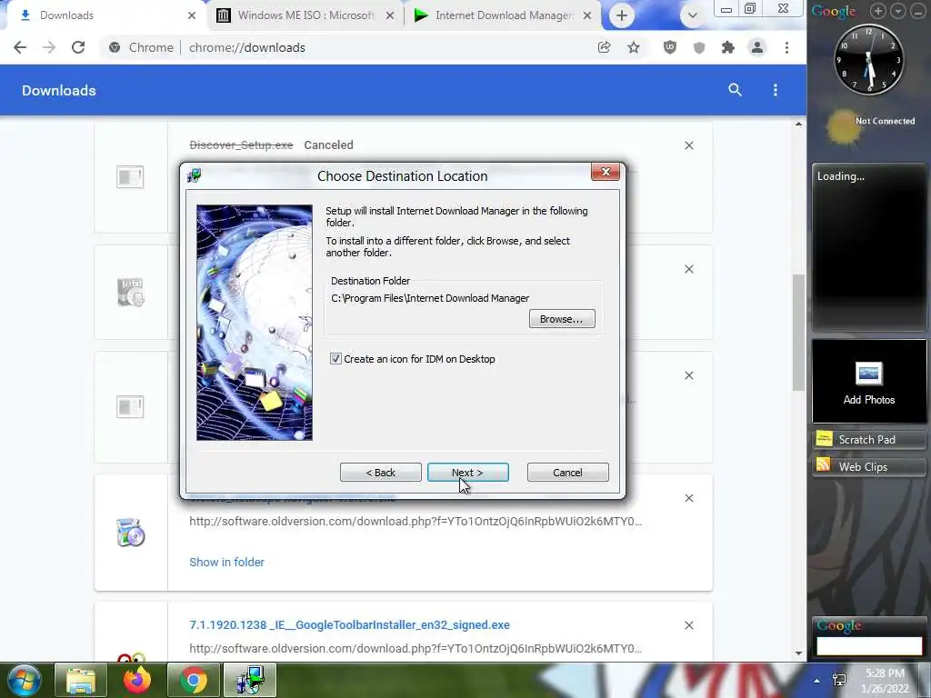Close the Choose Destination Location dialog

click(x=606, y=172)
